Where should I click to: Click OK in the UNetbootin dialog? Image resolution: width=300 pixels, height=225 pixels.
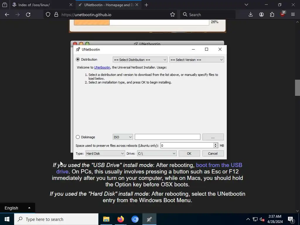click(189, 154)
